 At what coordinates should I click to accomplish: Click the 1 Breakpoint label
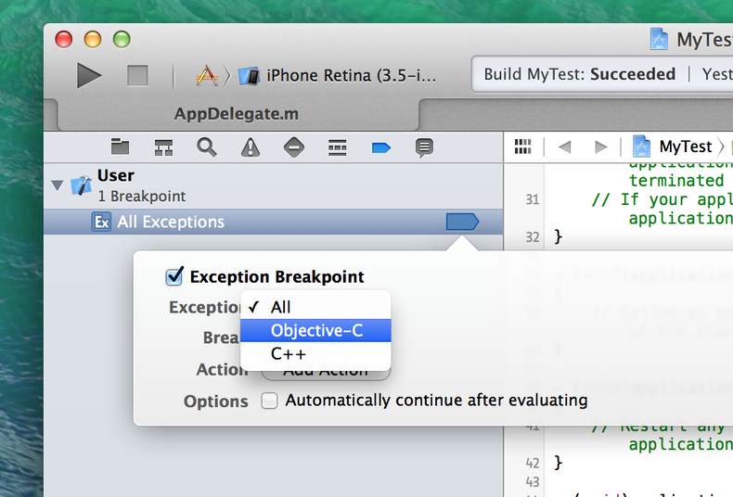[x=141, y=197]
